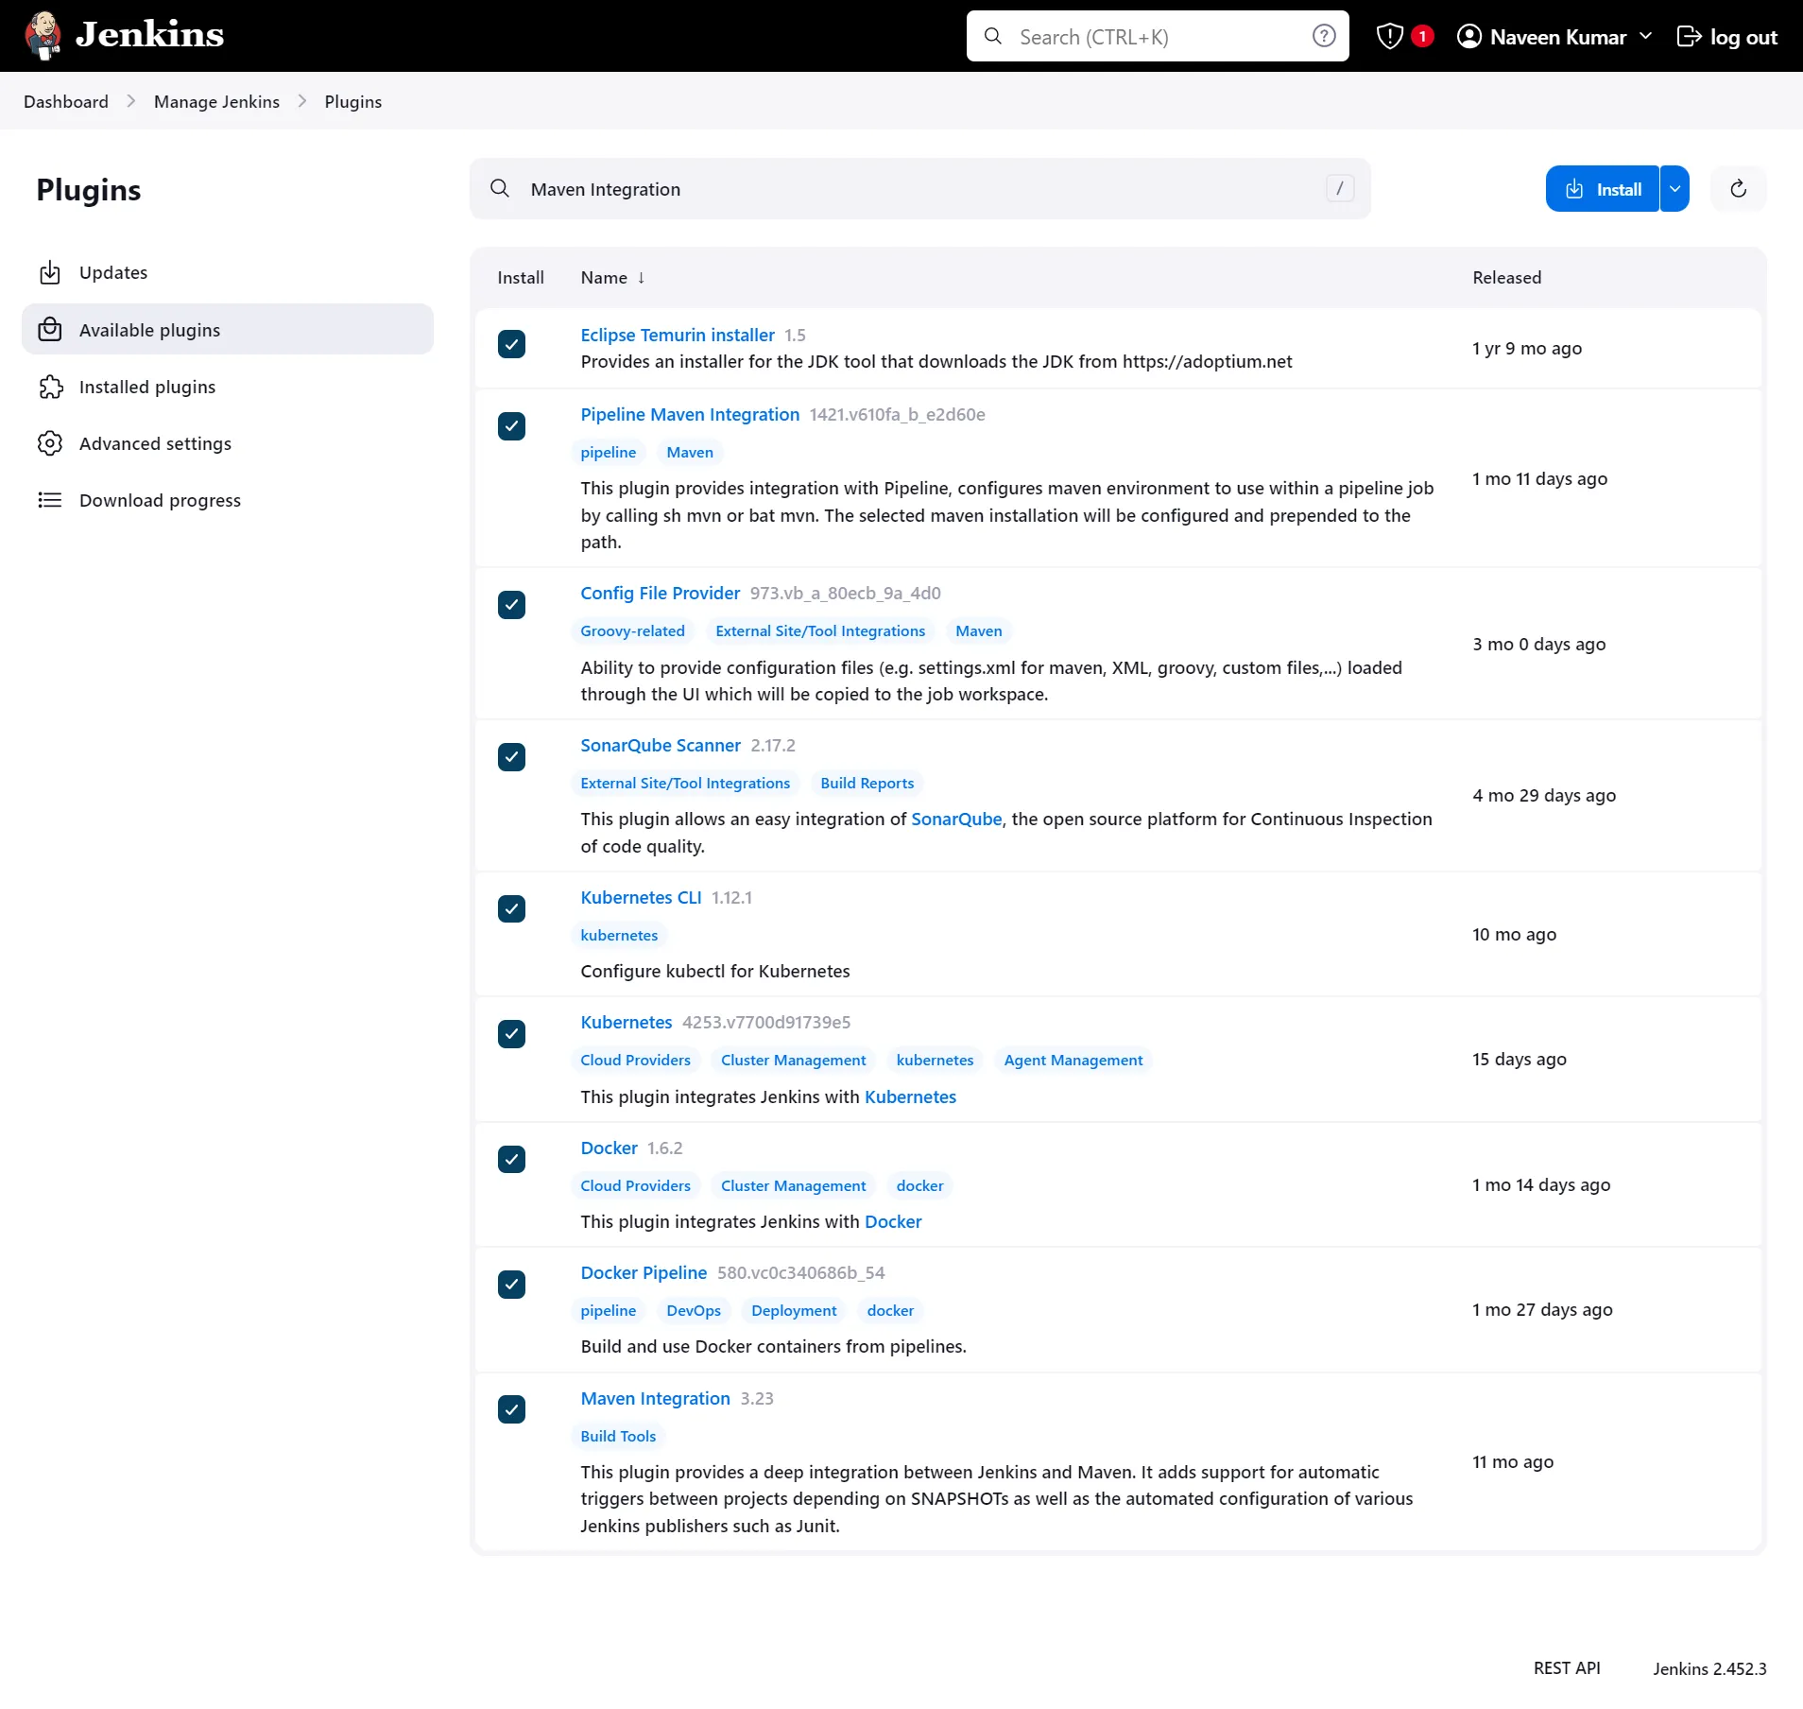The width and height of the screenshot is (1803, 1709).
Task: Click the Build Reports category tag
Action: pyautogui.click(x=867, y=783)
